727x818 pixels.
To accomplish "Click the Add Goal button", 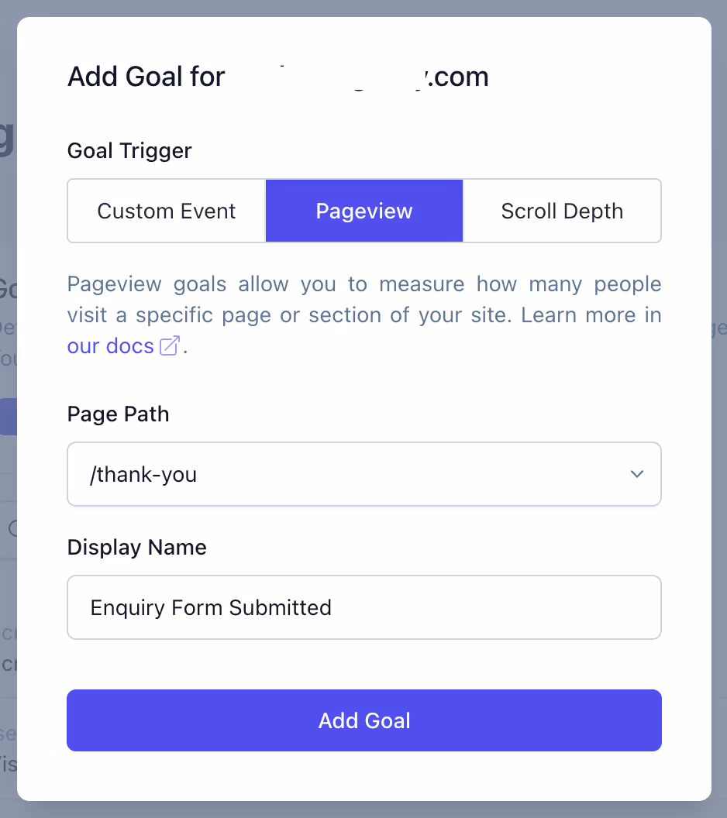I will [363, 720].
